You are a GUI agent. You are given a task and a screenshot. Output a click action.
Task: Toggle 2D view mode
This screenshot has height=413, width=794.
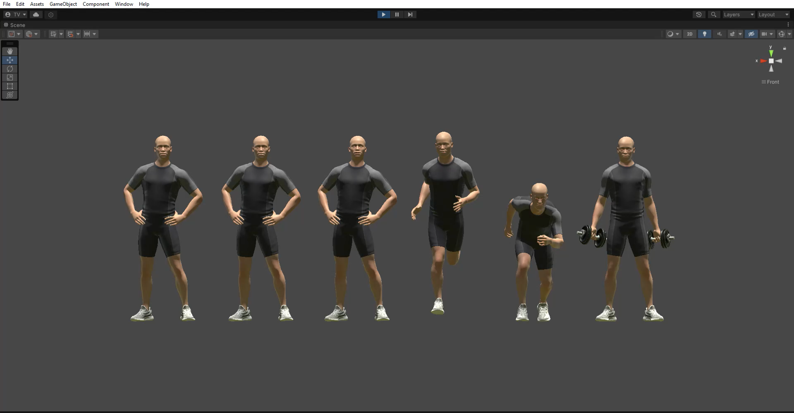(689, 34)
